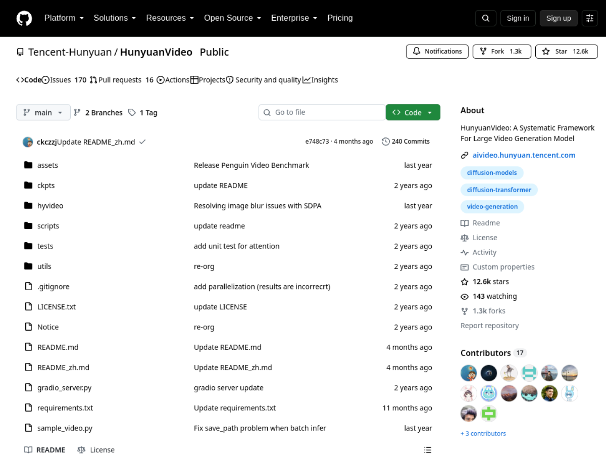The height and width of the screenshot is (455, 606).
Task: Open the appearance settings icon in header
Action: (590, 18)
